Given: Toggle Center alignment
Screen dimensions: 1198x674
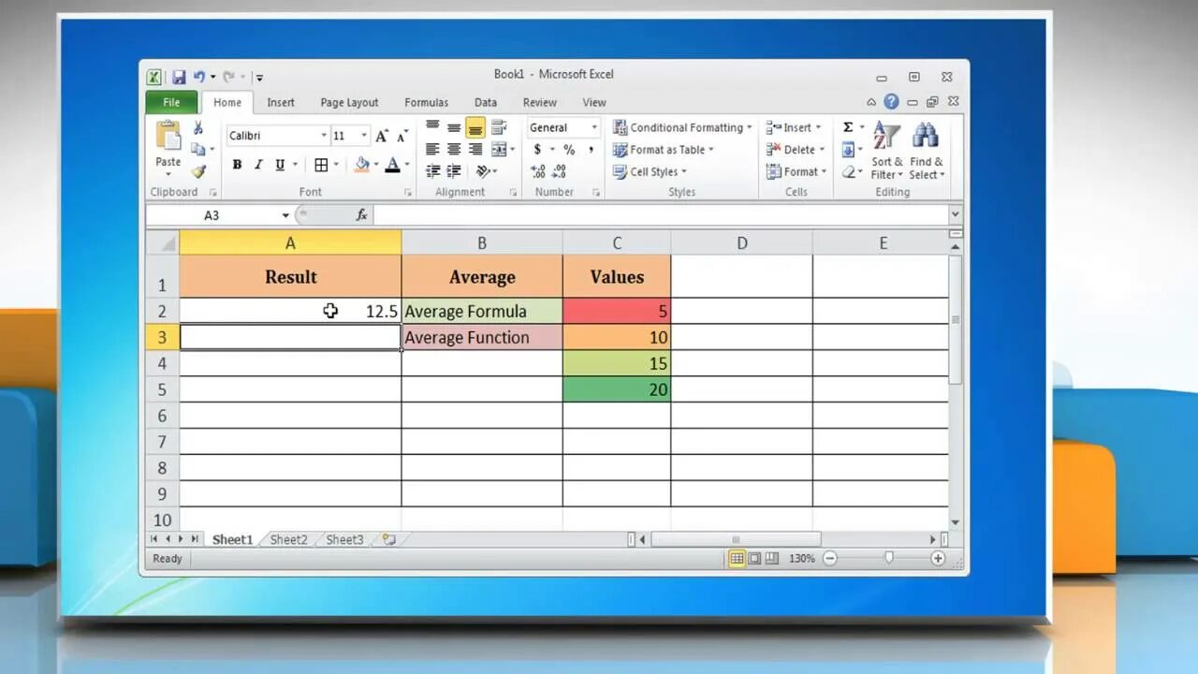Looking at the screenshot, I should click(x=454, y=150).
